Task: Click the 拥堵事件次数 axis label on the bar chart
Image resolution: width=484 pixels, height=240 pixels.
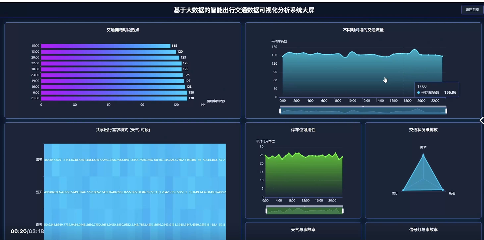Action: pyautogui.click(x=216, y=101)
